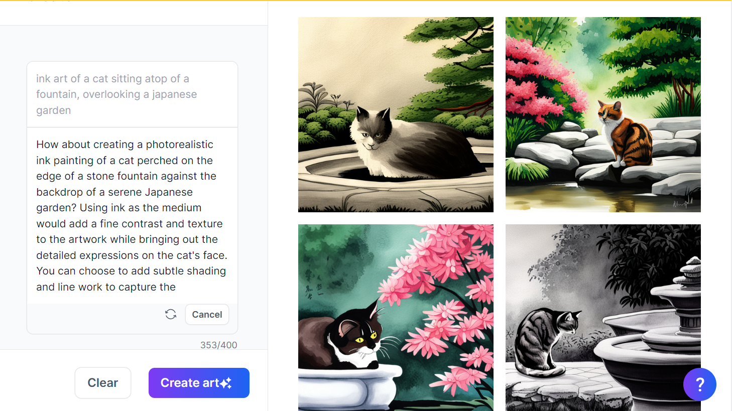The image size is (732, 411).
Task: Generate images with Create art button
Action: pyautogui.click(x=199, y=383)
